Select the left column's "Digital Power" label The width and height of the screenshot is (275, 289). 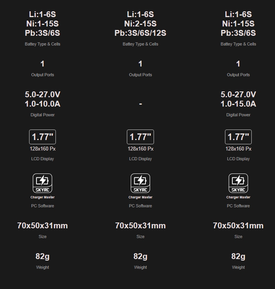point(42,115)
